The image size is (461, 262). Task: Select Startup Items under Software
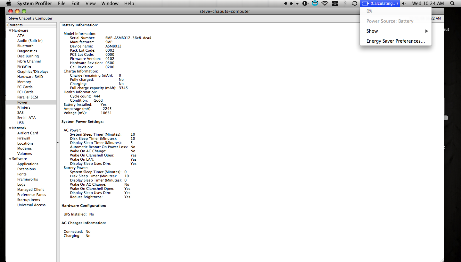pyautogui.click(x=29, y=200)
